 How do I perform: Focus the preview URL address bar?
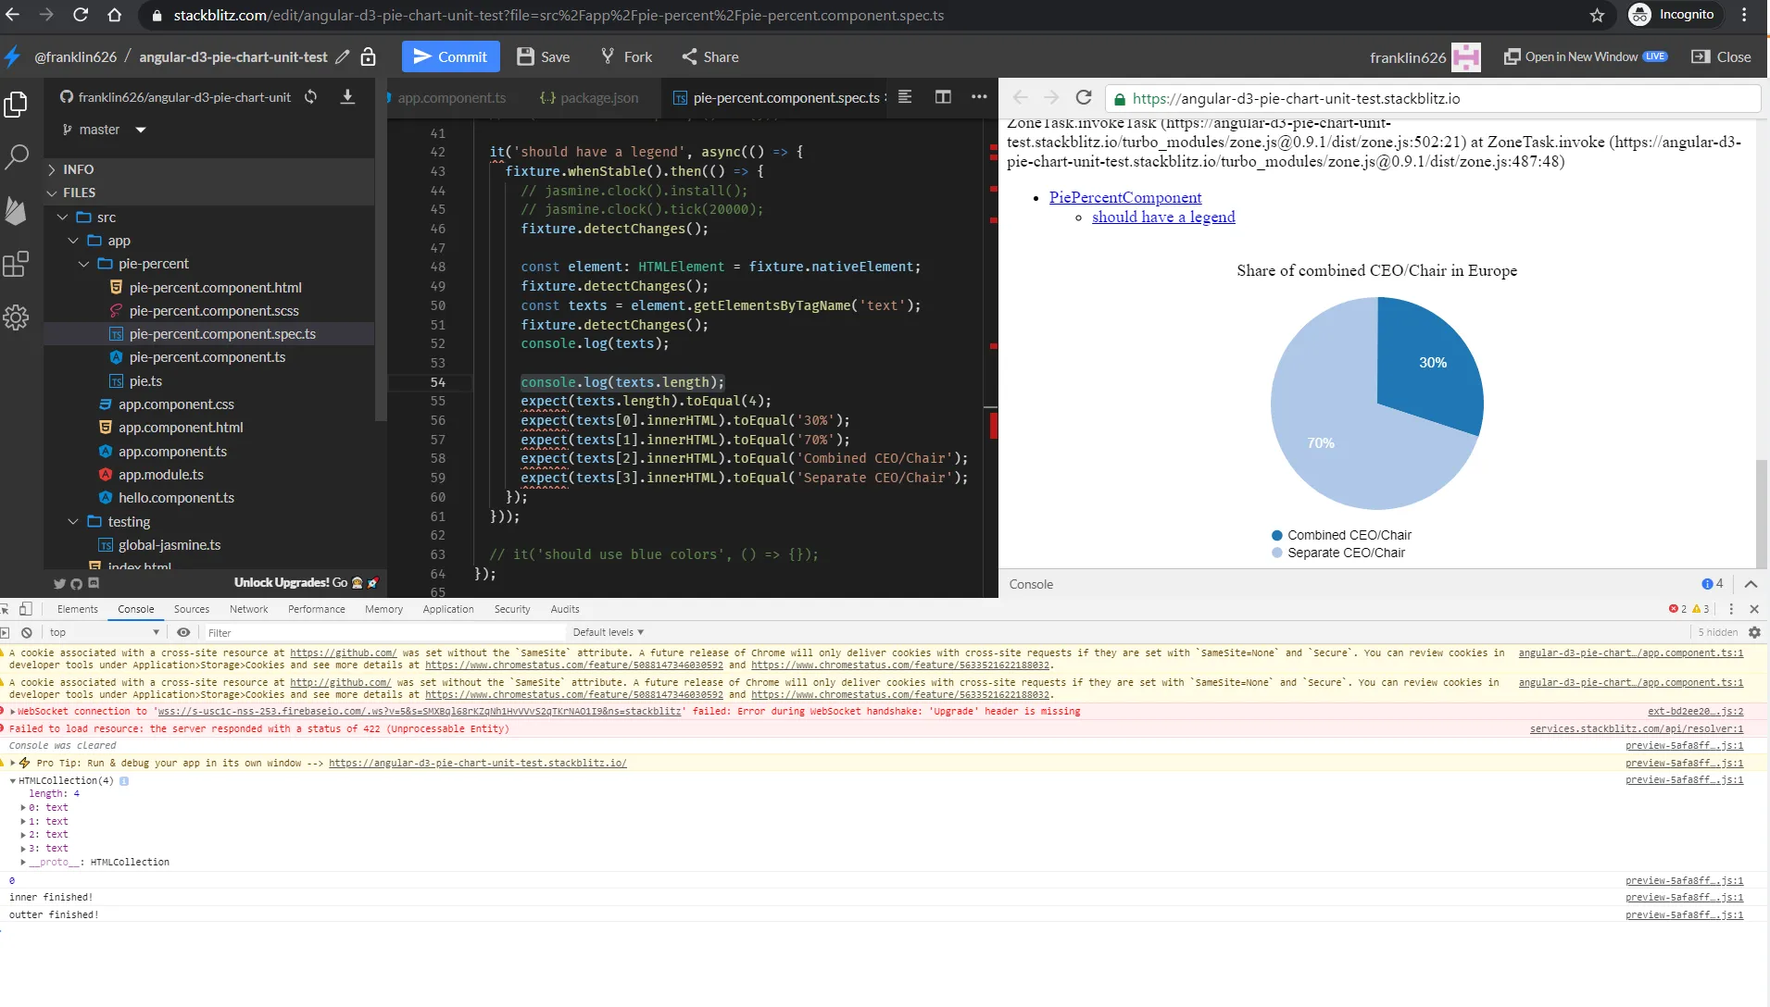click(1434, 99)
